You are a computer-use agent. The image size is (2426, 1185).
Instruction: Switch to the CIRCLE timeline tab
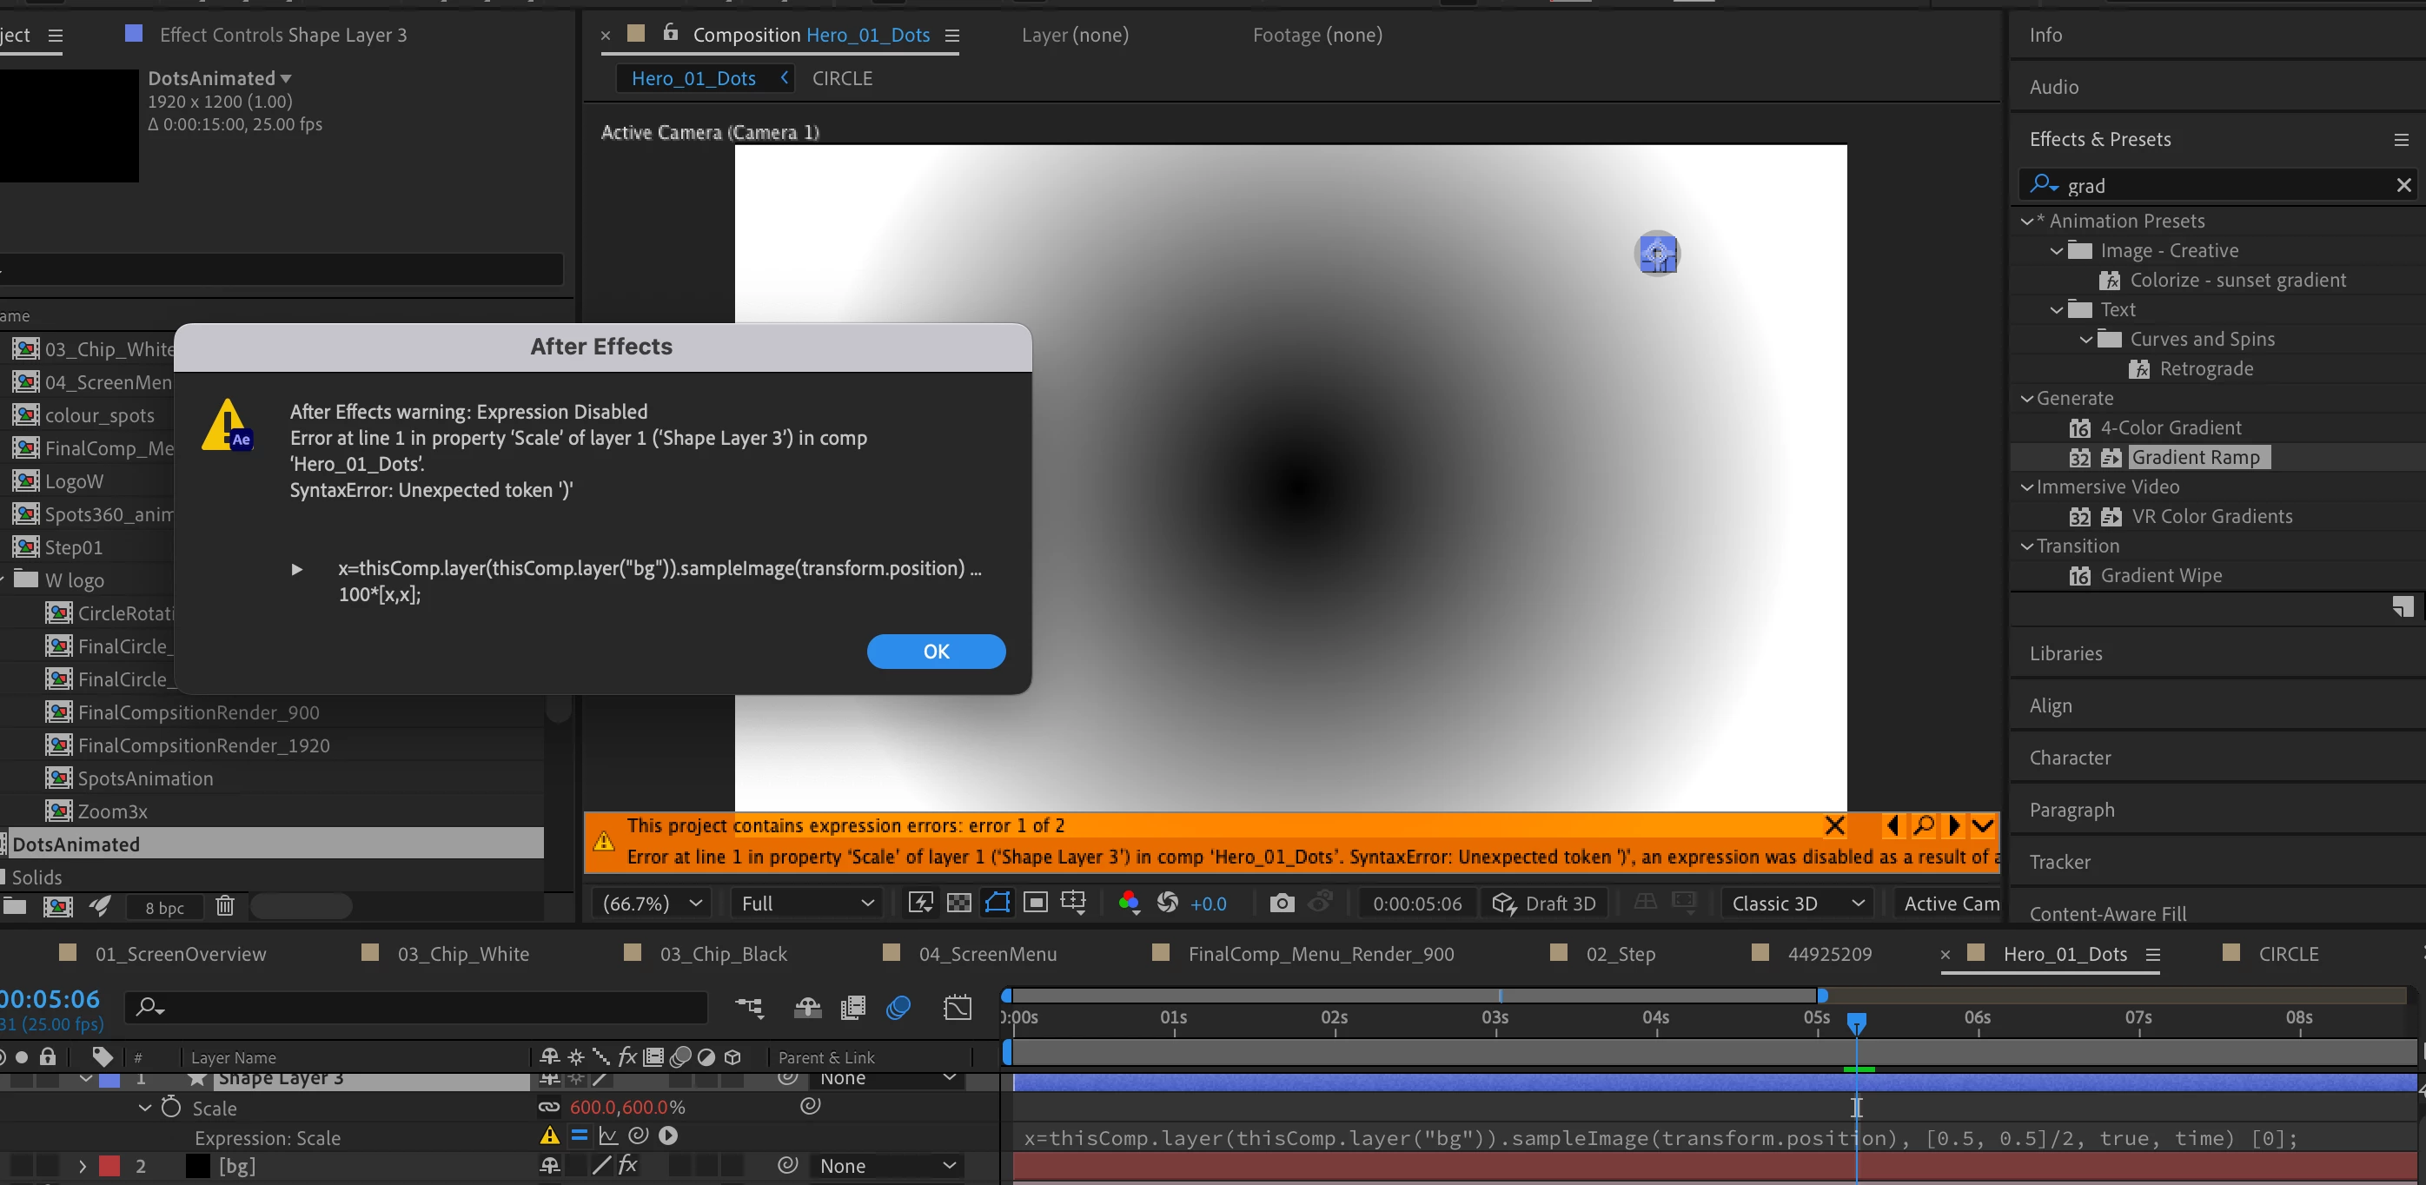[2287, 953]
